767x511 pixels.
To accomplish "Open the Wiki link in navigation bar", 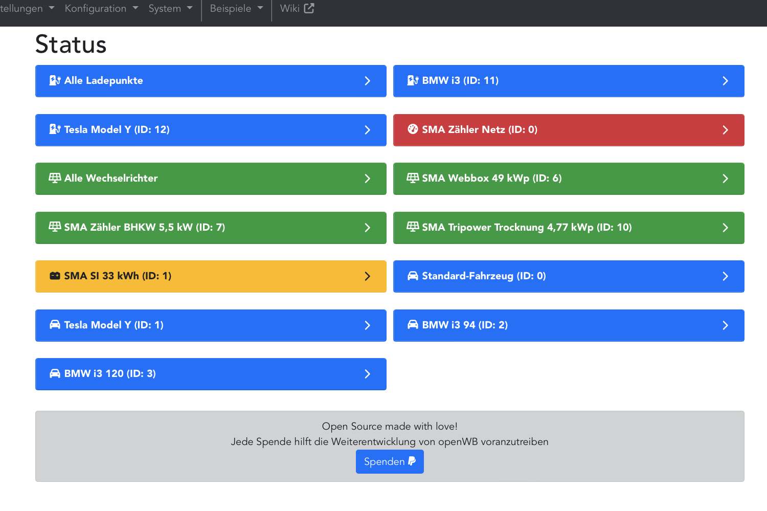I will (x=290, y=9).
